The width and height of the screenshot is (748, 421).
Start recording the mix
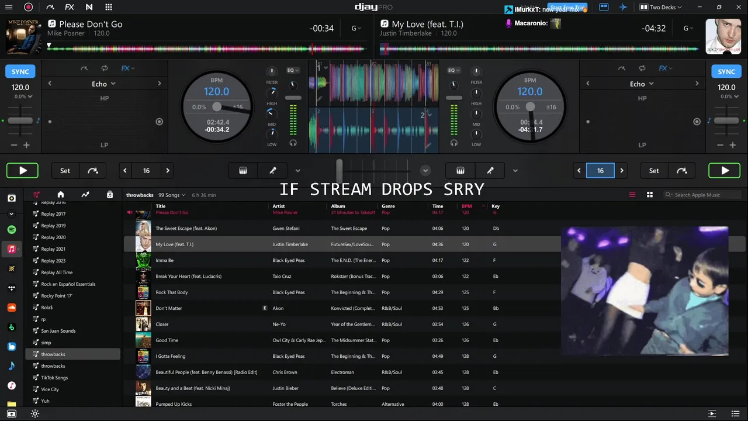(28, 7)
